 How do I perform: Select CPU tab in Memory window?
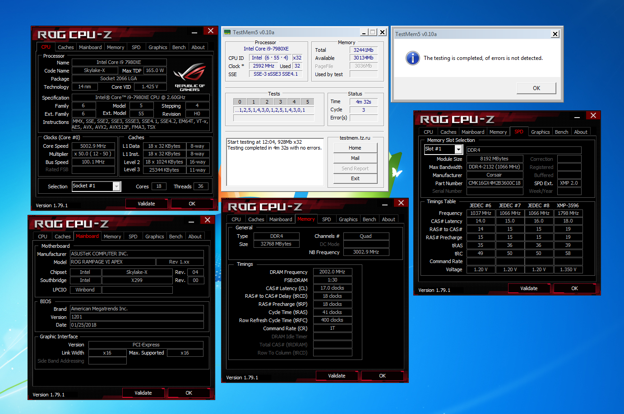coord(236,219)
